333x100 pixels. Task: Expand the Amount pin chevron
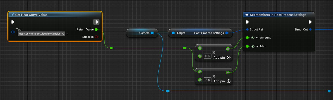257,38
